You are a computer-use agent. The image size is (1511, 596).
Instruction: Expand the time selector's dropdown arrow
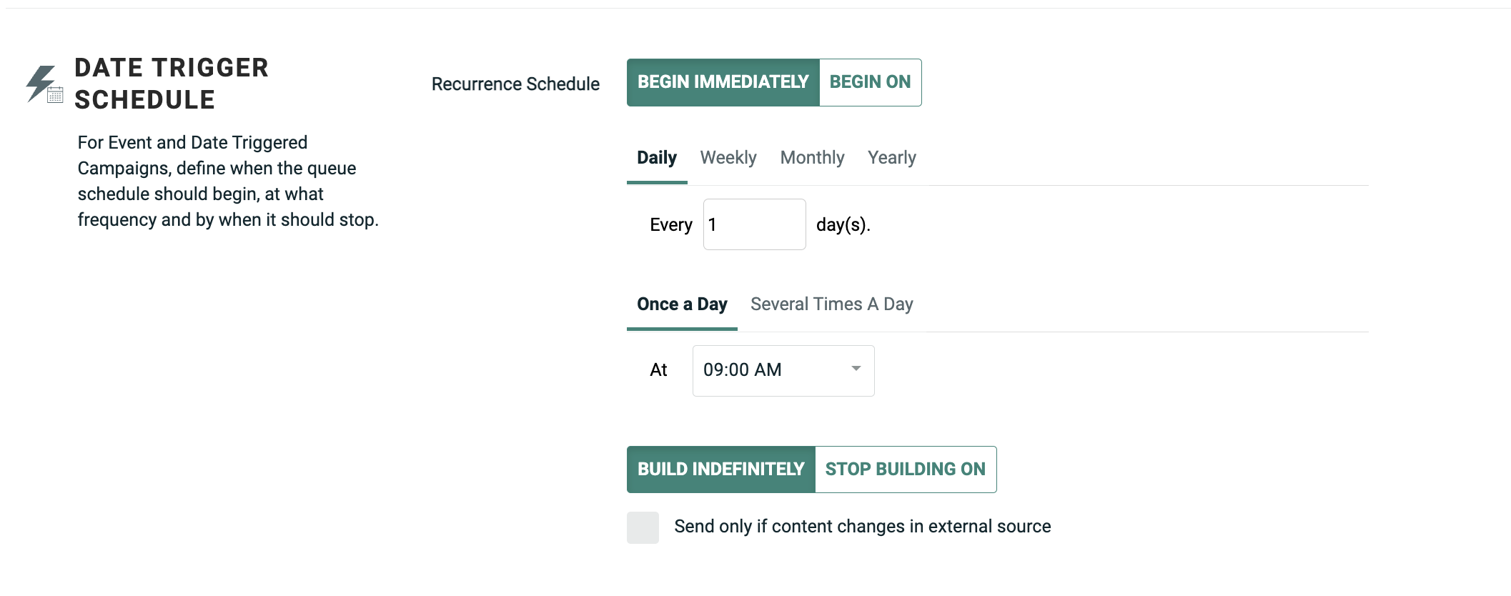(856, 369)
